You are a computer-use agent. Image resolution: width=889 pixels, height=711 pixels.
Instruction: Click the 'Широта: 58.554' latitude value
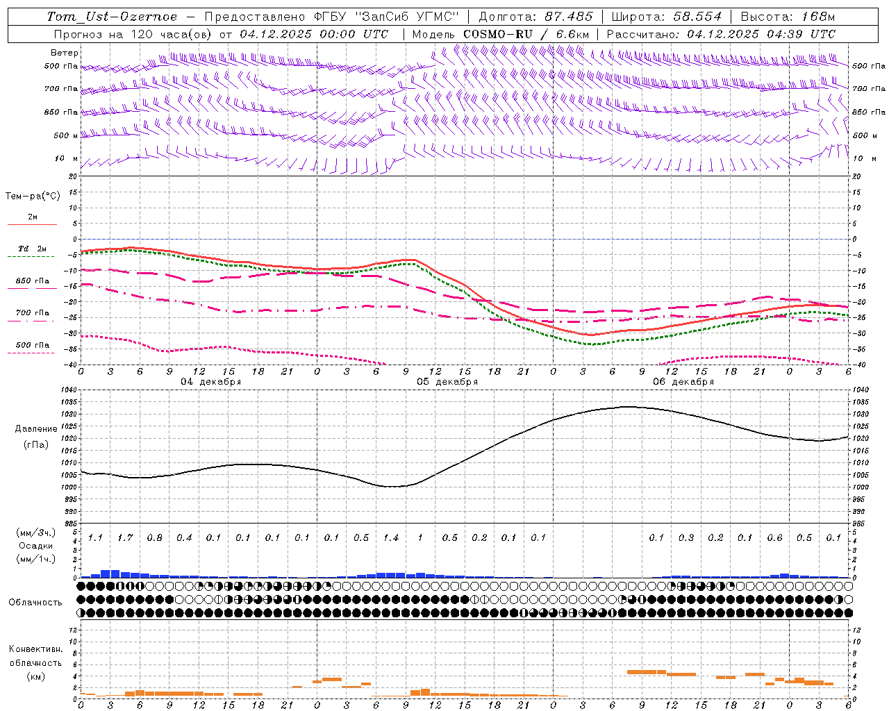[667, 17]
